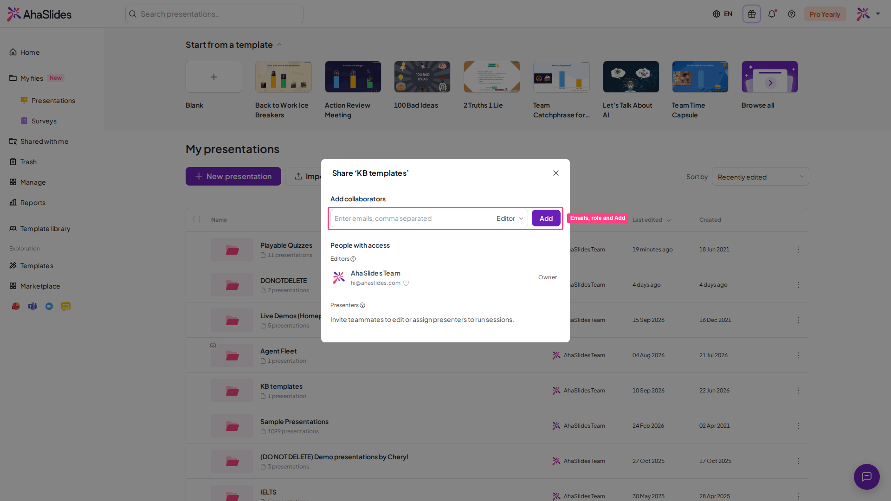The image size is (891, 501).
Task: Select the Blank template thumbnail
Action: pos(214,77)
